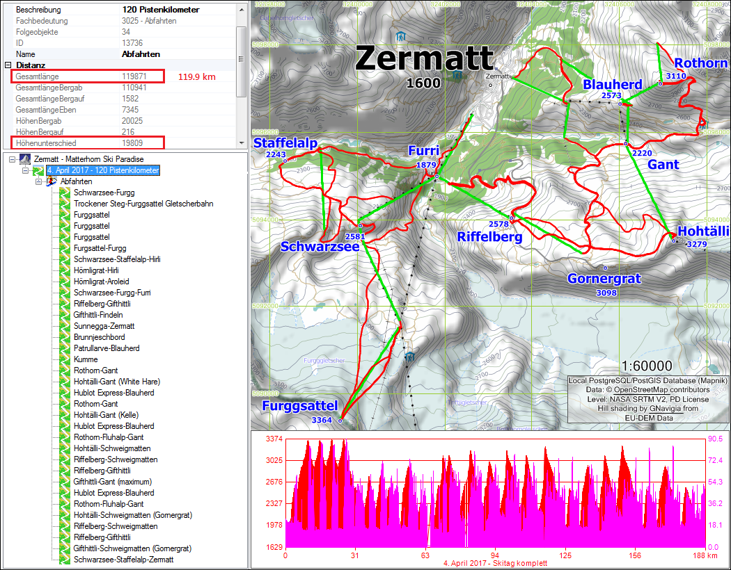Viewport: 731px width, 570px height.
Task: Click the track icon beside Kumme
Action: (64, 359)
